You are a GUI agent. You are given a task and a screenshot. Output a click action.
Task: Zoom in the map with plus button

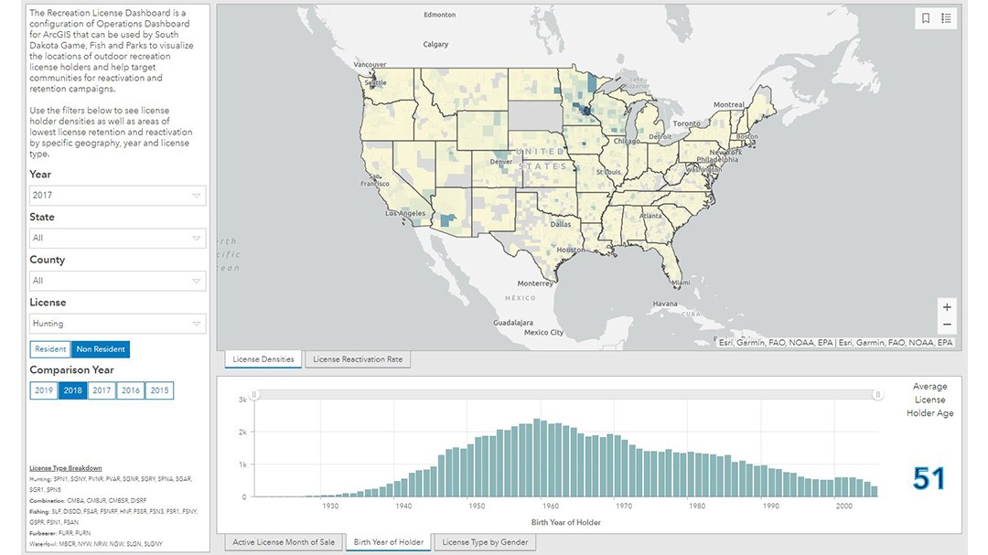(947, 307)
